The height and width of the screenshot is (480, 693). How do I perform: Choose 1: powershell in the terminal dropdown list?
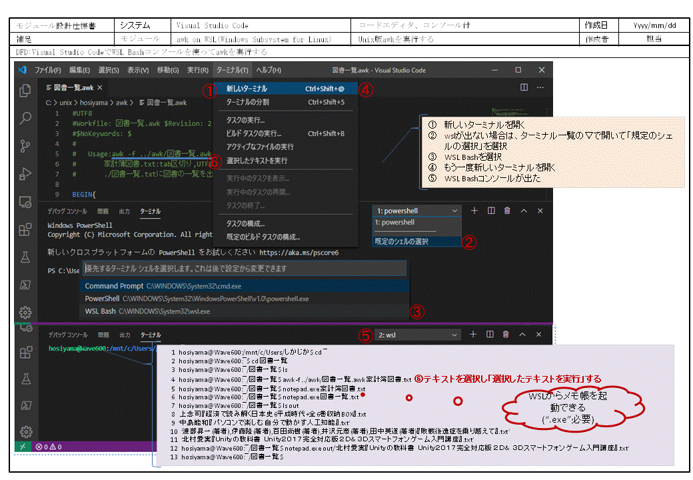(x=416, y=222)
